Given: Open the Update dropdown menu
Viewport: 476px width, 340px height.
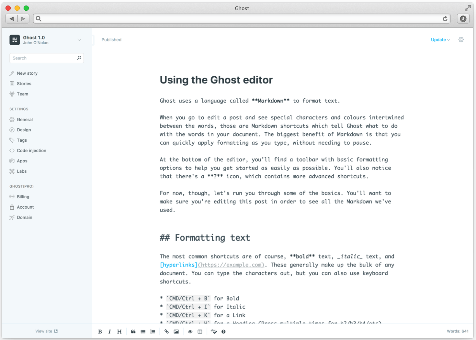Looking at the screenshot, I should pyautogui.click(x=440, y=40).
